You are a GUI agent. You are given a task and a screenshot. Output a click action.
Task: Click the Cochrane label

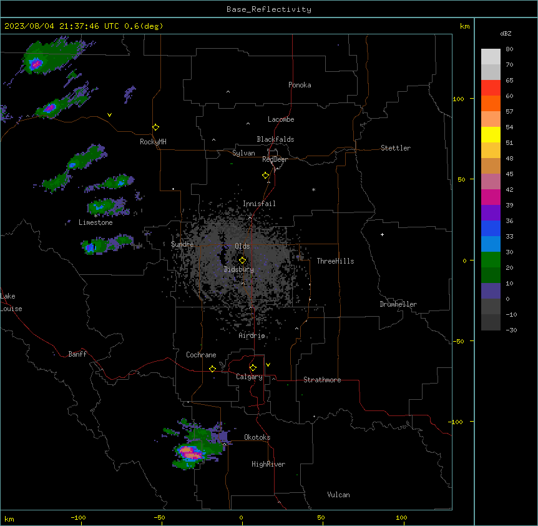tap(201, 355)
